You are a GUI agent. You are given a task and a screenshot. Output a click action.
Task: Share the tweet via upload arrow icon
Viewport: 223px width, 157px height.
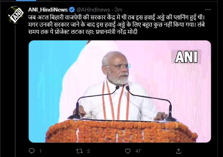[178, 151]
